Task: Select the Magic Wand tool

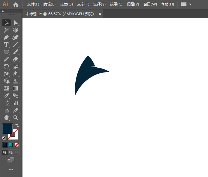Action: [x=6, y=30]
